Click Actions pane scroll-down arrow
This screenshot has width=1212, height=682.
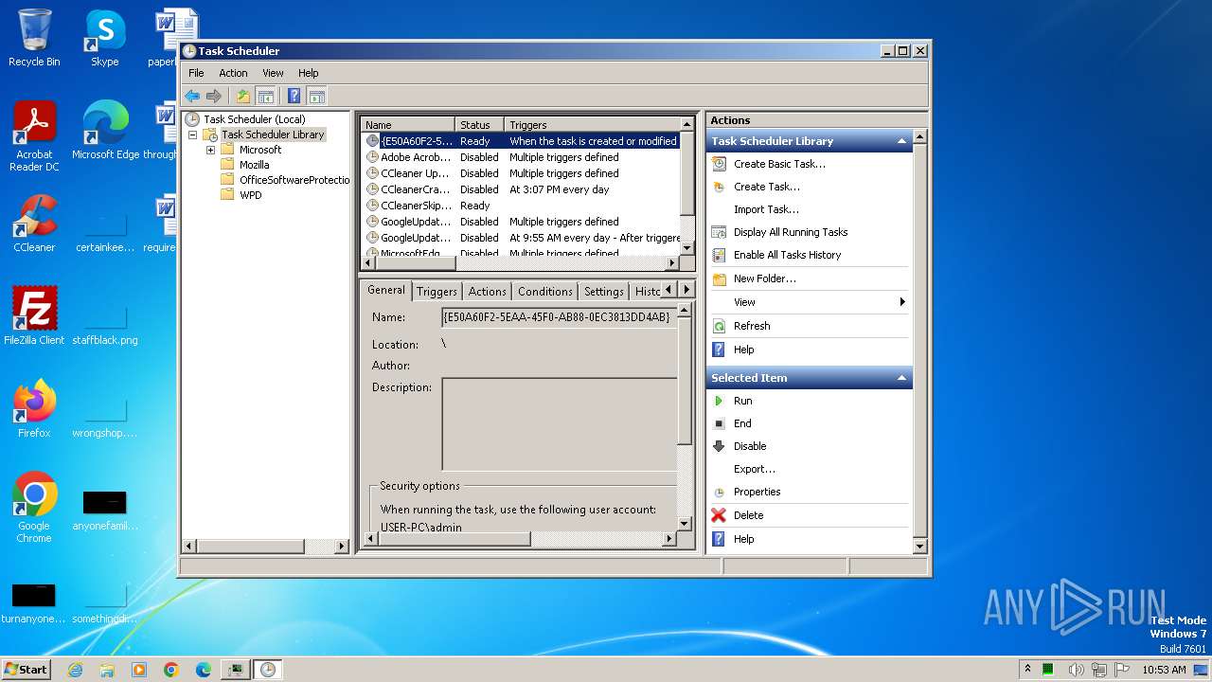919,547
